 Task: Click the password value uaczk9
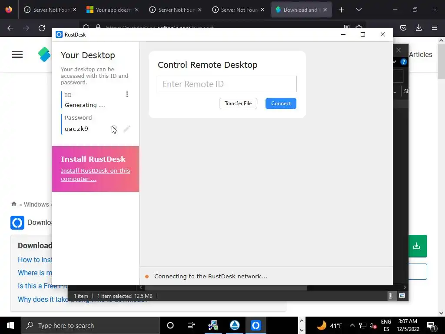76,129
